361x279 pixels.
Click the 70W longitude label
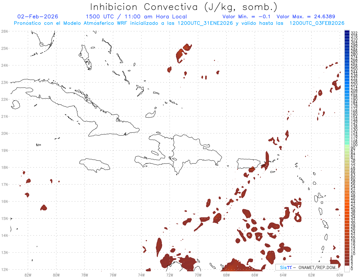click(198, 275)
